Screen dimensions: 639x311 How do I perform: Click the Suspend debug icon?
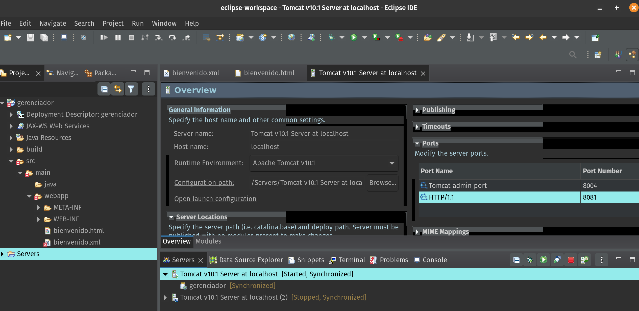(118, 38)
